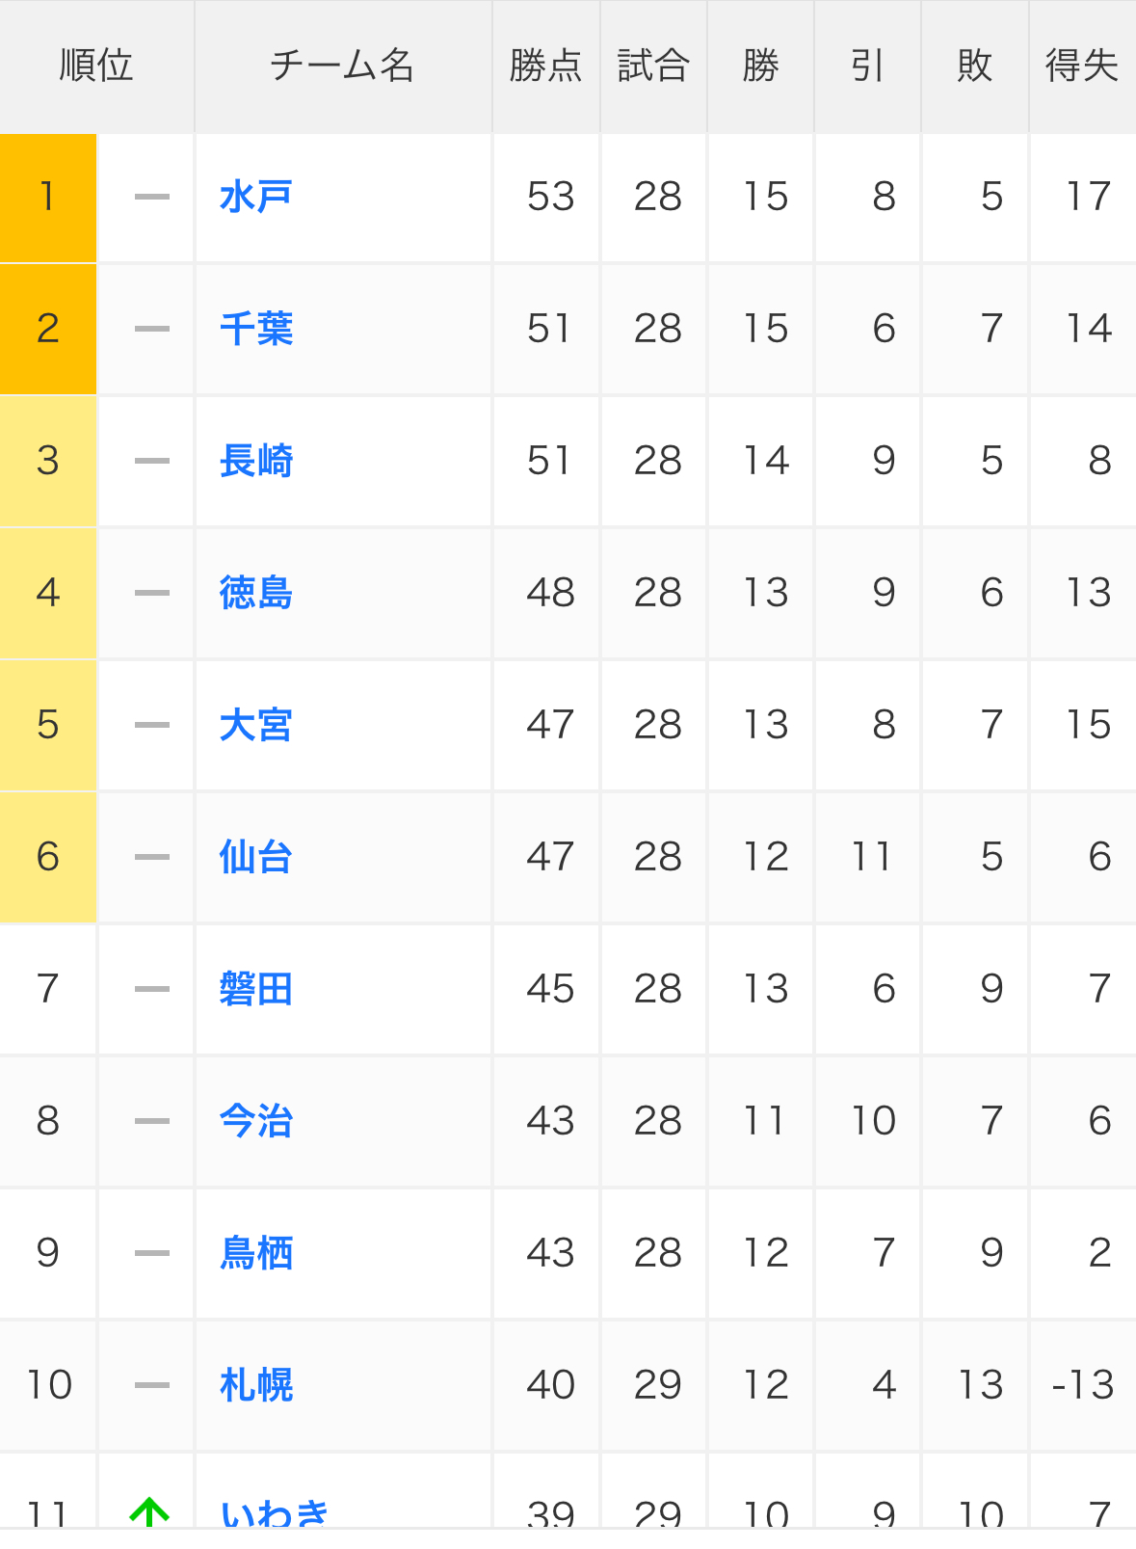Select the 徳島 team name
Screen dimensions: 1136x1549
tap(255, 593)
